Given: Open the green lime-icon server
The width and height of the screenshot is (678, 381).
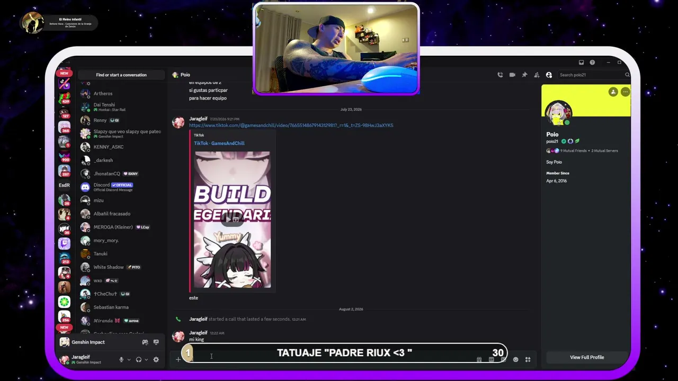Looking at the screenshot, I should pos(64,302).
